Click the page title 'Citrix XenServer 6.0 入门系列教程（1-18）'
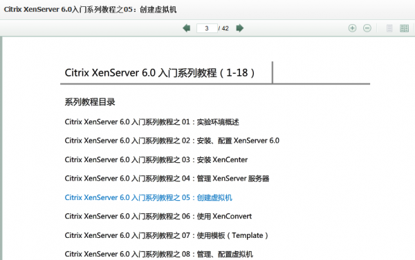 coord(160,73)
